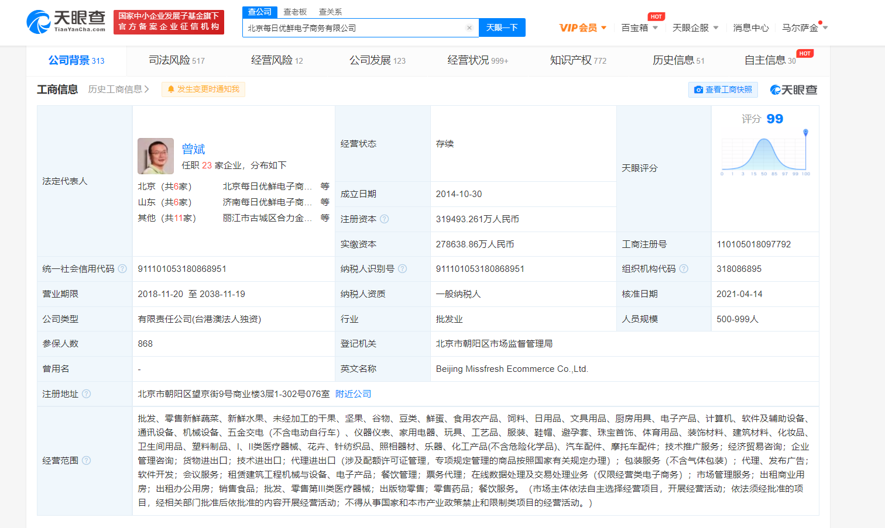
Task: Click the HOT badge above 百宝箱
Action: click(656, 16)
